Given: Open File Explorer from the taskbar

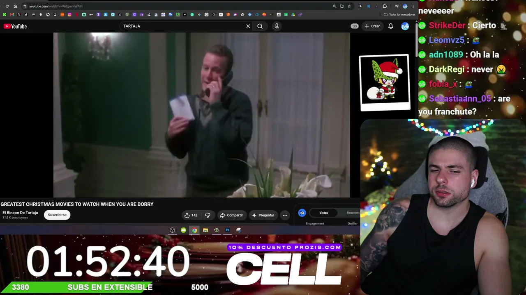Looking at the screenshot, I should [205, 230].
